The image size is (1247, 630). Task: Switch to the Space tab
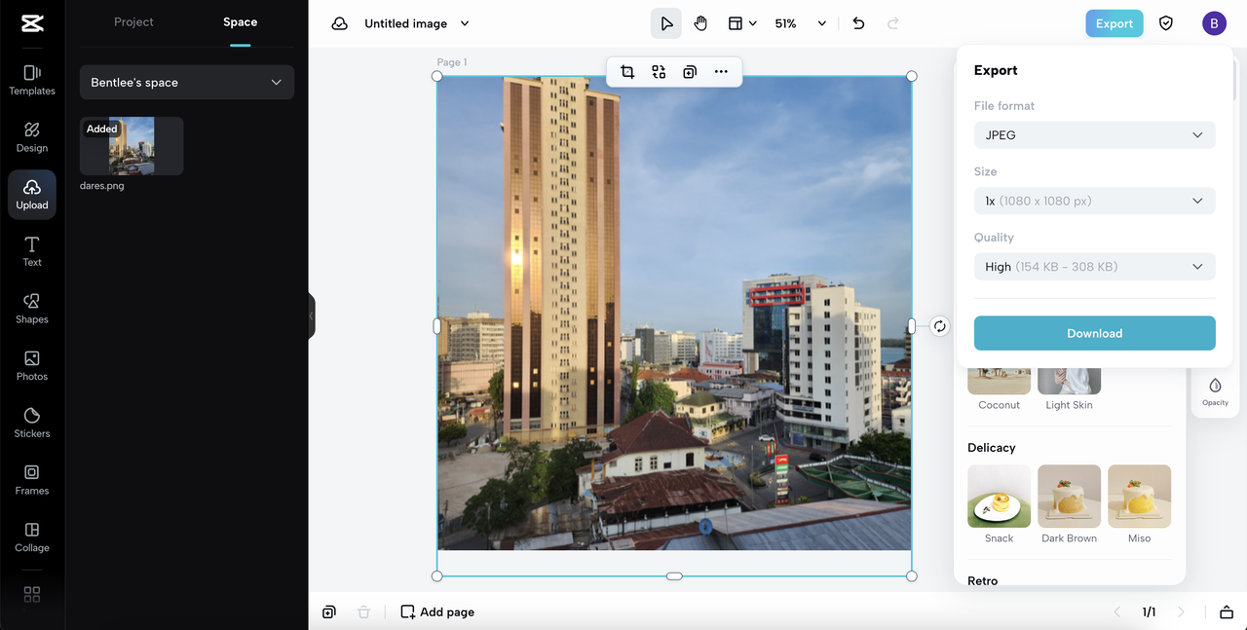[240, 21]
